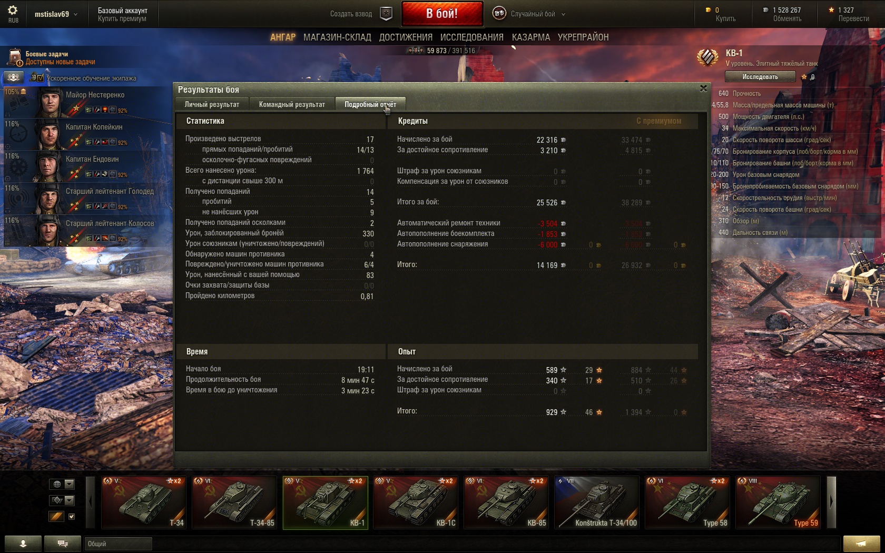Click the notification icon in the lower-right corner
This screenshot has width=885, height=553.
861,544
